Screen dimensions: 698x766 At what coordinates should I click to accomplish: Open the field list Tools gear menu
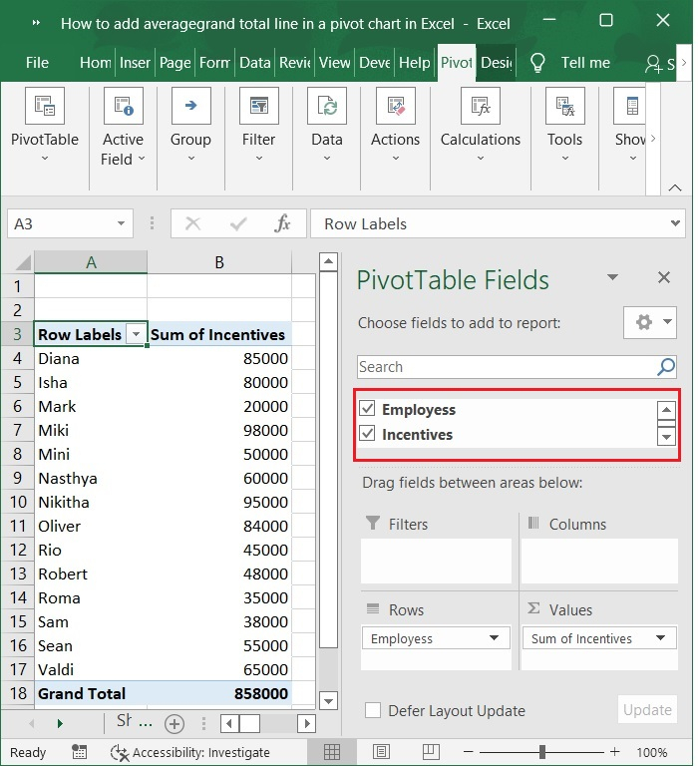(x=650, y=322)
